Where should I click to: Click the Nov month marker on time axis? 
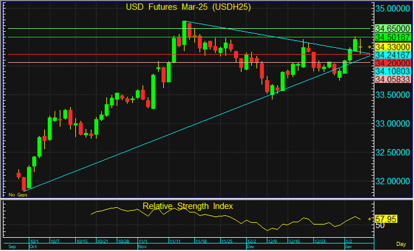coord(142,246)
